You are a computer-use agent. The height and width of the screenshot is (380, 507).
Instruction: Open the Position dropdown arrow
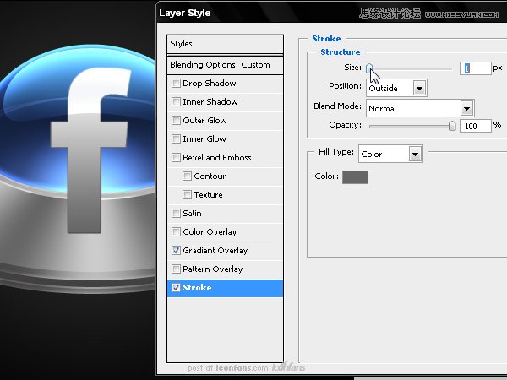coord(419,88)
